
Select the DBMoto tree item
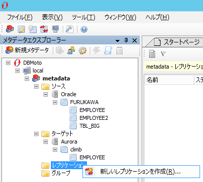pyautogui.click(x=33, y=63)
